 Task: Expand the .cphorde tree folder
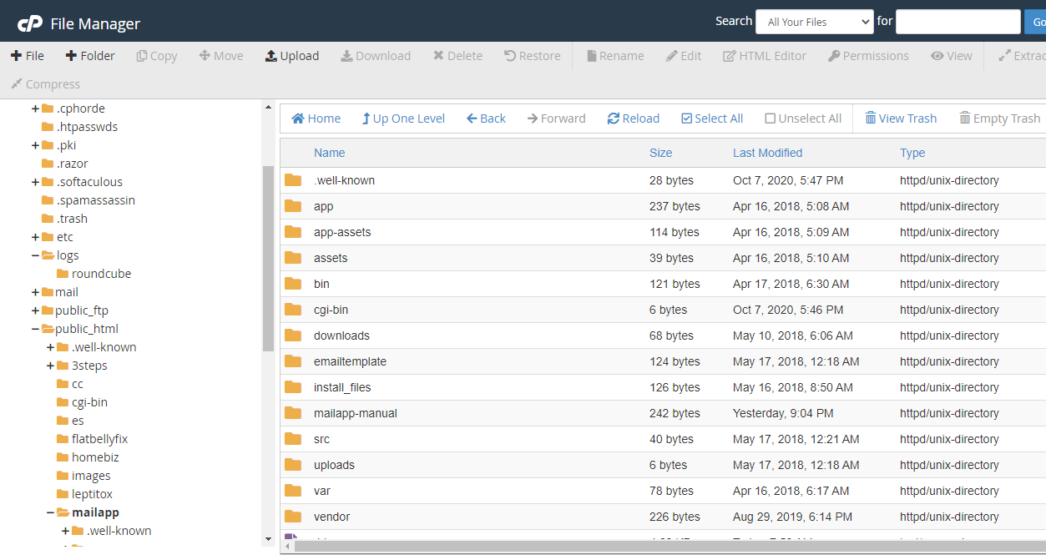pyautogui.click(x=35, y=108)
